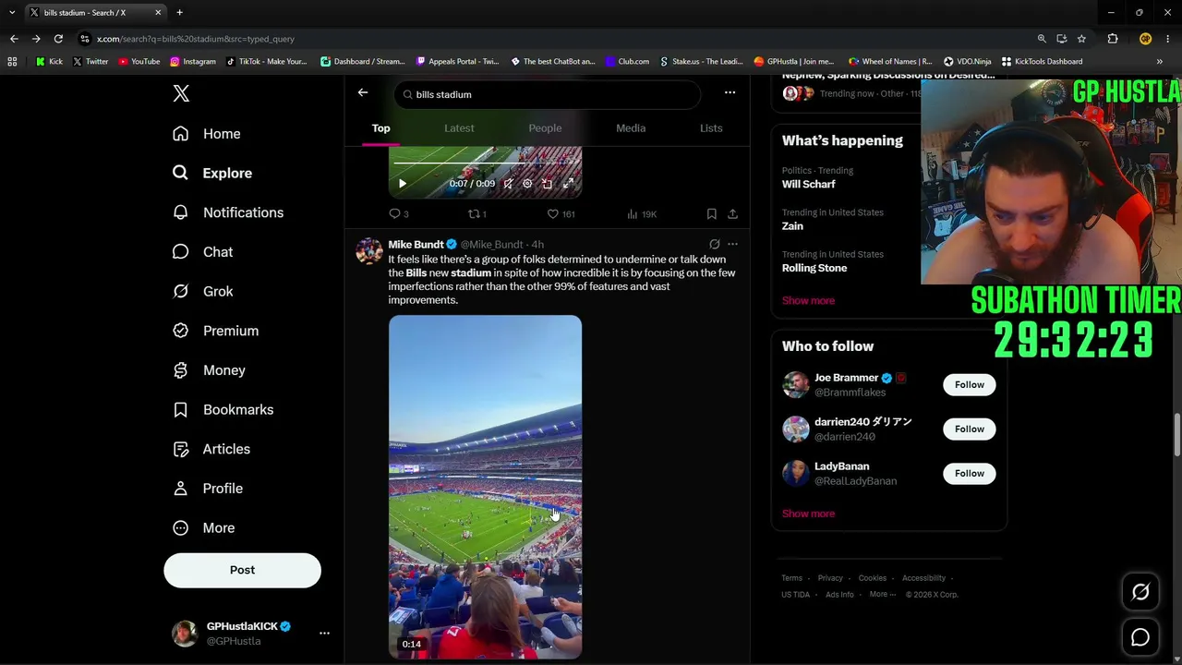Screen dimensions: 1182x665
Task: Expand the More item in X sidebar
Action: (x=204, y=527)
